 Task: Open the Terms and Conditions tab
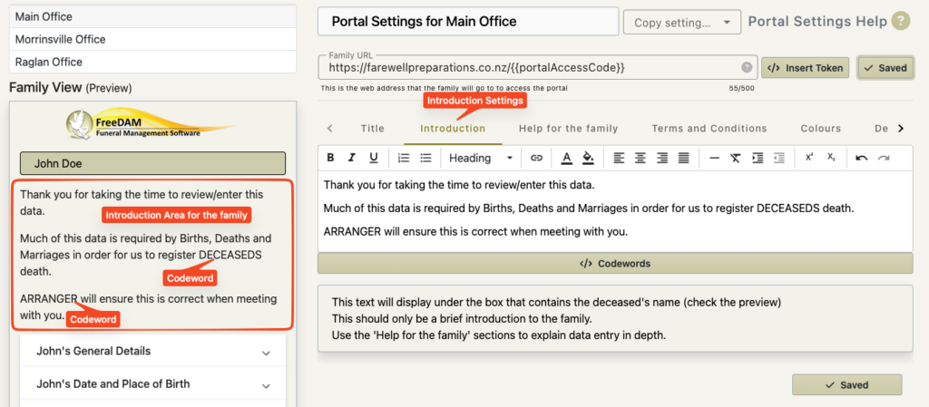tap(709, 129)
